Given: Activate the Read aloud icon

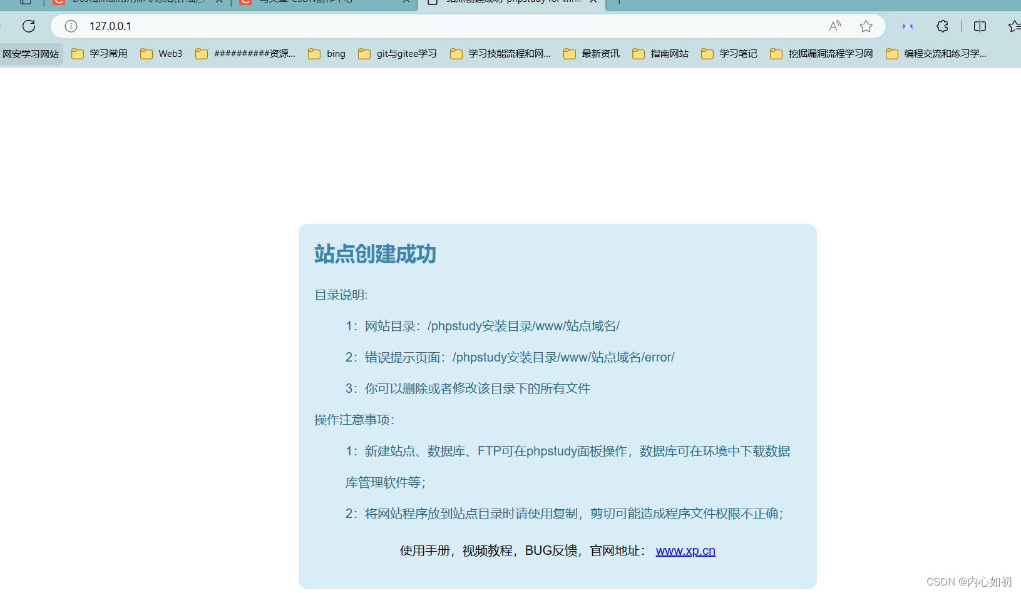Looking at the screenshot, I should [x=835, y=26].
